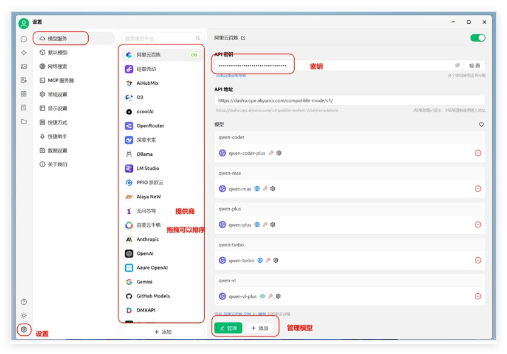Click the heart icon beside 模型 header
This screenshot has width=507, height=354.
click(481, 125)
